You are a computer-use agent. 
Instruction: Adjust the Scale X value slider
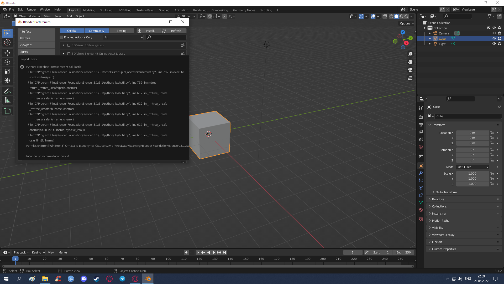472,173
